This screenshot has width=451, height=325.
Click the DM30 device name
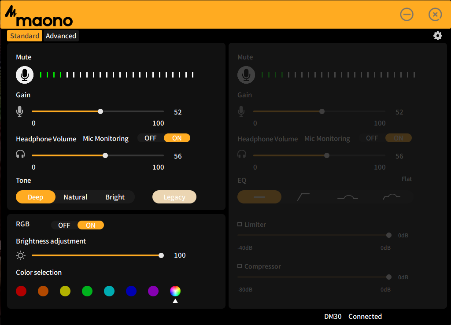pyautogui.click(x=333, y=316)
